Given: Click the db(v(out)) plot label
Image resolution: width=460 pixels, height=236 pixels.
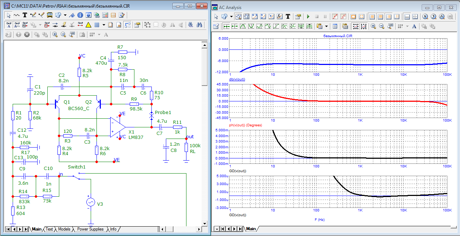Looking at the screenshot, I should pyautogui.click(x=237, y=79).
